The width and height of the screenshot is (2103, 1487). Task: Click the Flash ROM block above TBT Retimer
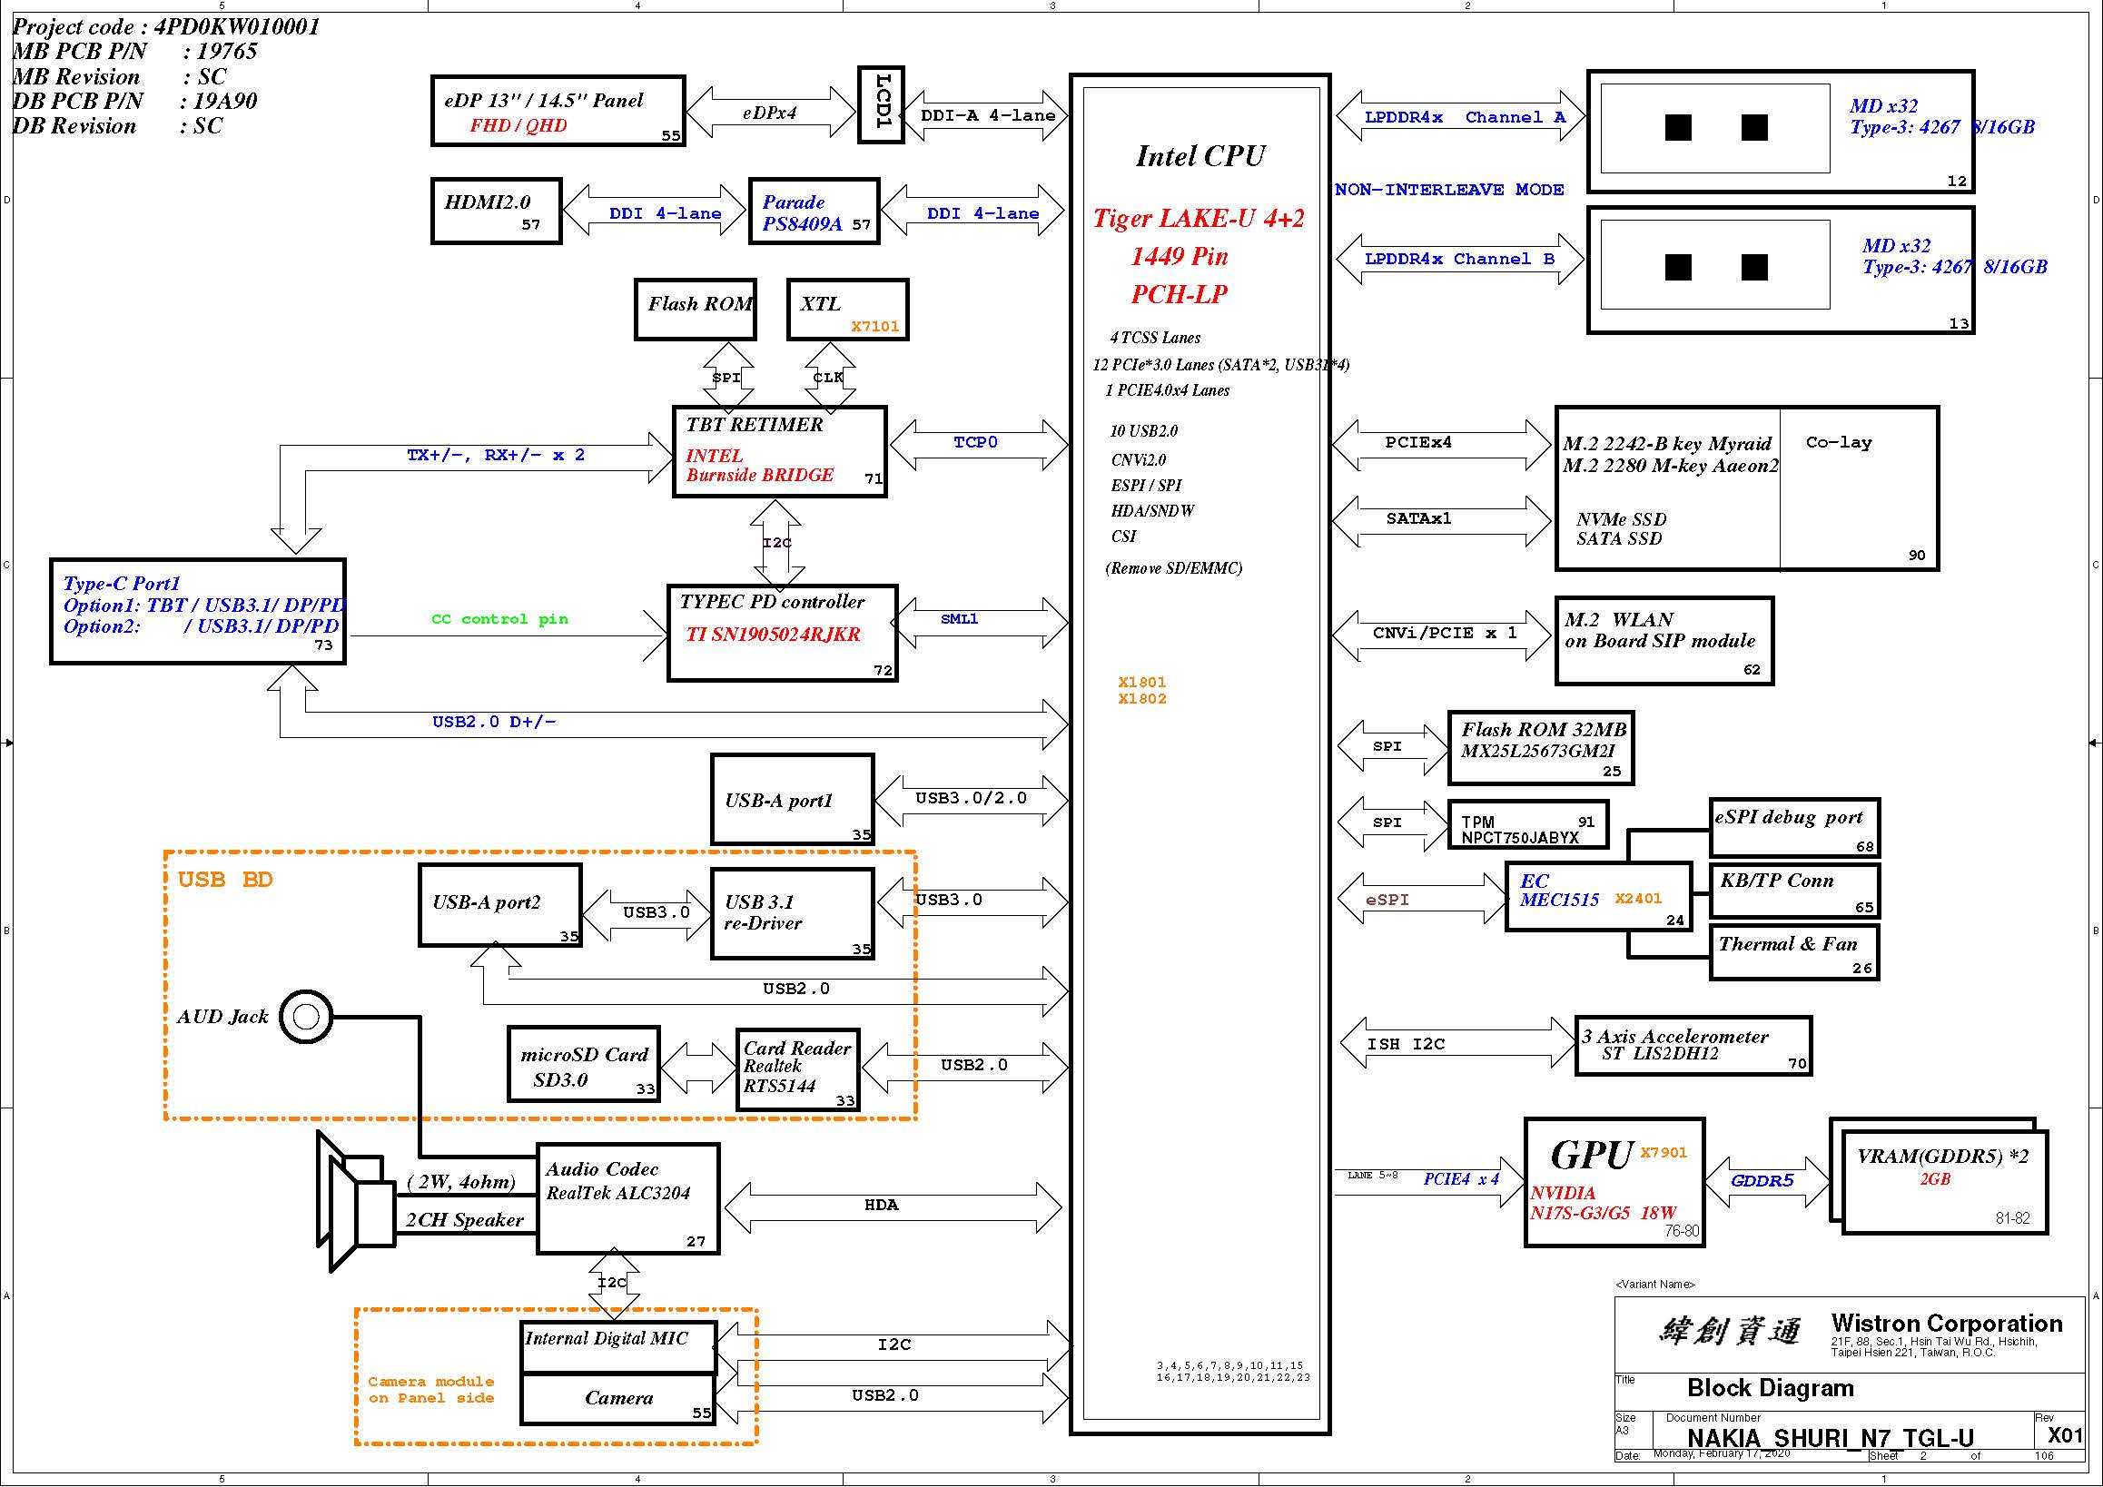696,310
